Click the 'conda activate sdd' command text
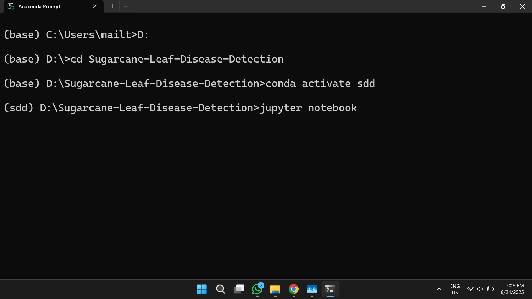532x299 pixels. pos(320,84)
